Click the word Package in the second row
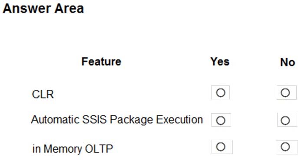This screenshot has height=167, width=298. [131, 120]
